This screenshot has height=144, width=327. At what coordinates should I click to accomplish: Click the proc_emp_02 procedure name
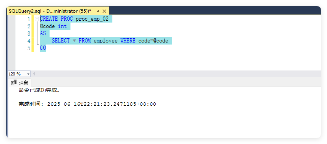[92, 19]
